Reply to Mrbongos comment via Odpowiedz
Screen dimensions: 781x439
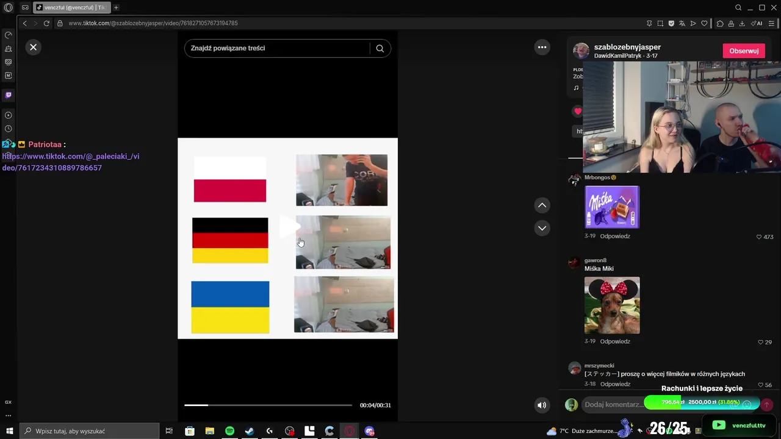tap(615, 236)
